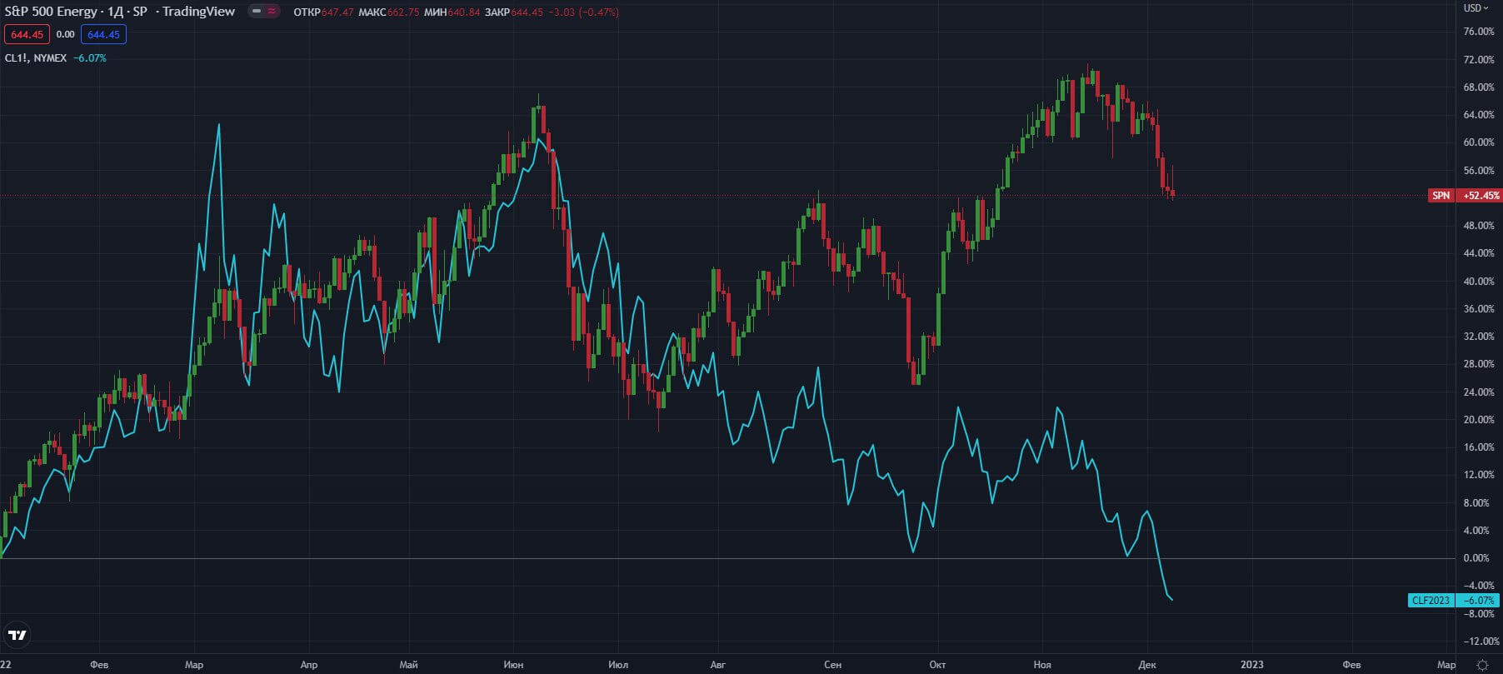This screenshot has height=674, width=1503.
Task: Toggle the market status pill next to TradingView title
Action: [x=264, y=12]
